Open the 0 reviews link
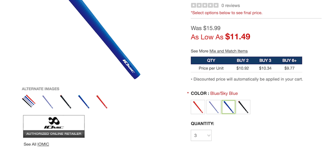The width and height of the screenshot is (330, 148). click(x=231, y=5)
